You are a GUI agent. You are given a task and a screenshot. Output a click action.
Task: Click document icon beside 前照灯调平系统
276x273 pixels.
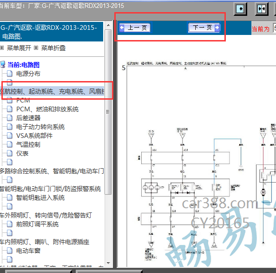pos(10,224)
